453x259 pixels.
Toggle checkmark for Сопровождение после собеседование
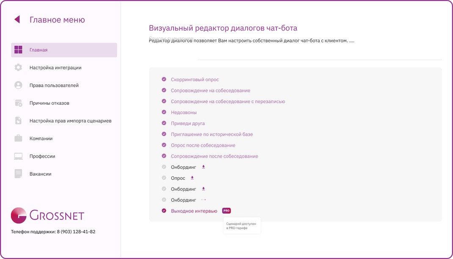pyautogui.click(x=164, y=156)
